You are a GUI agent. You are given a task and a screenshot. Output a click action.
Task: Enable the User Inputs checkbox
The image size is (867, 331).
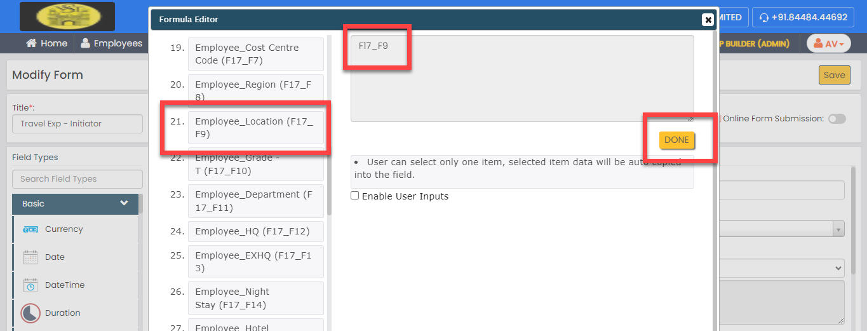coord(355,196)
